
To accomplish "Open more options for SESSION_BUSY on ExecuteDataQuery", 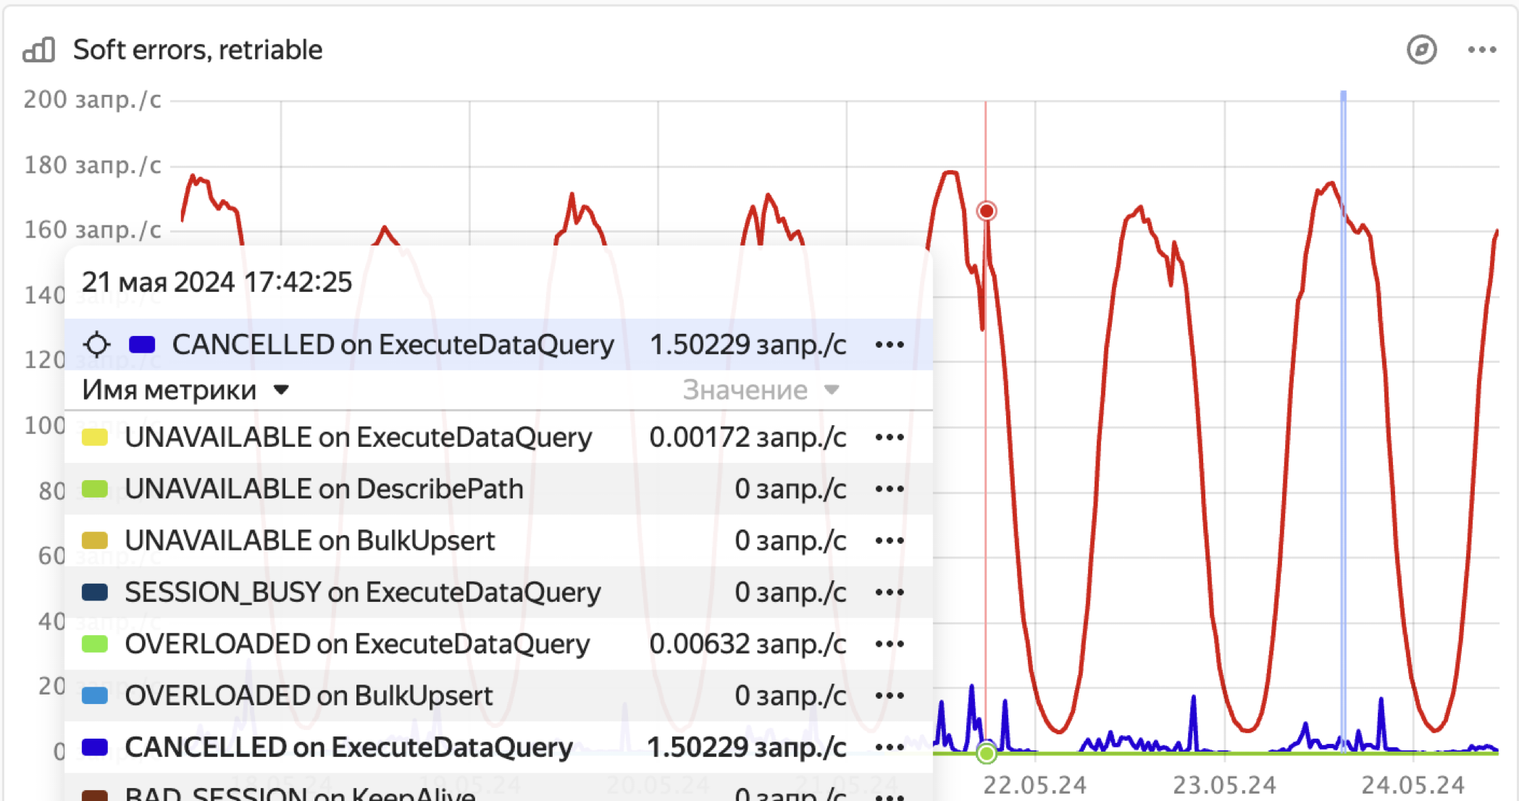I will coord(889,592).
